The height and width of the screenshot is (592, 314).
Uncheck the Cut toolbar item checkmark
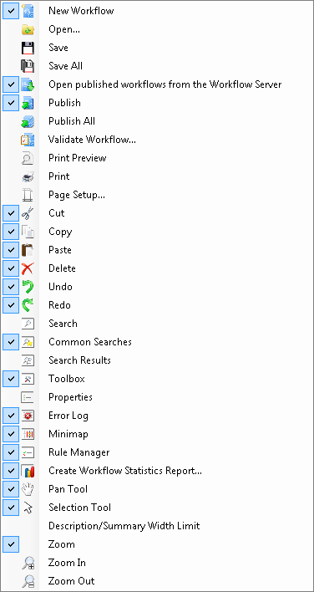[11, 213]
